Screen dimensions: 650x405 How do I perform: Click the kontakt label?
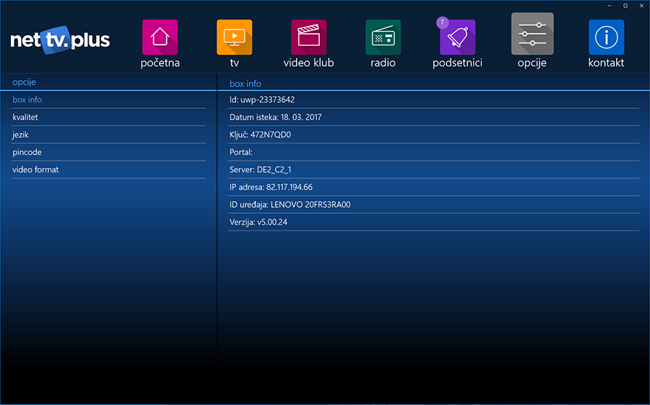(x=606, y=63)
